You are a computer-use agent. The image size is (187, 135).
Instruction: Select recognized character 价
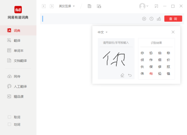[168, 60]
